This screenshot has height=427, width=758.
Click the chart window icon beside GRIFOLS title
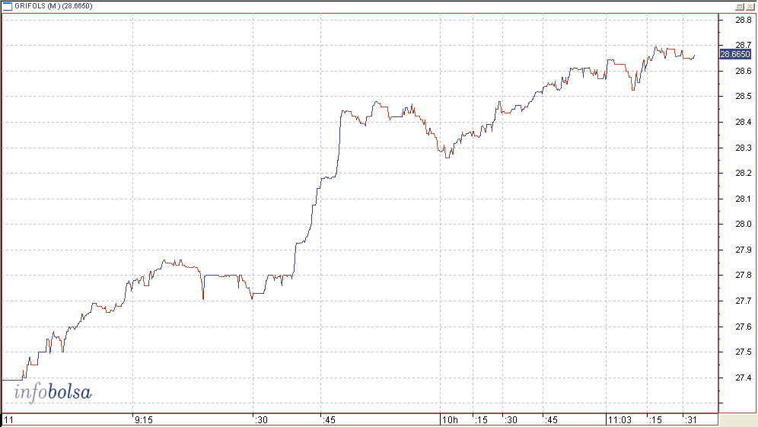[x=8, y=6]
